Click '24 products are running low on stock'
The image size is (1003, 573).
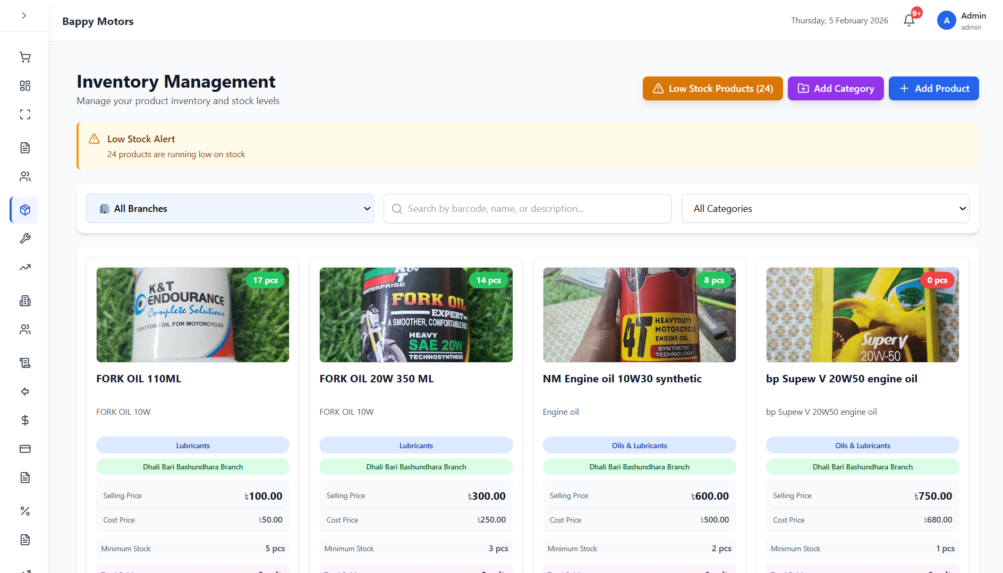tap(176, 155)
